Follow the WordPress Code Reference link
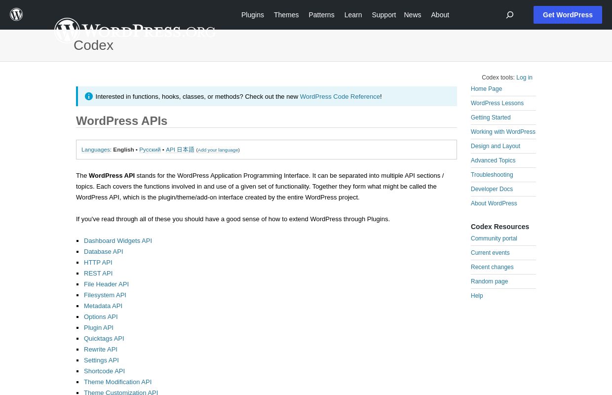612x395 pixels. pos(340,96)
